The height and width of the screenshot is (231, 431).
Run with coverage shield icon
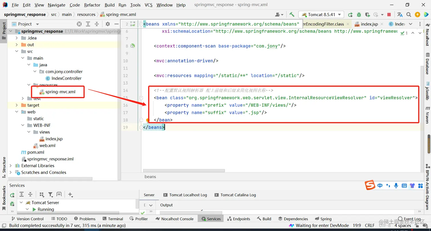click(x=367, y=15)
